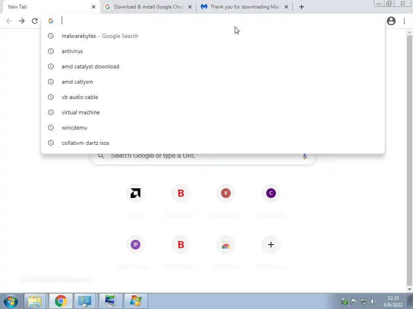This screenshot has width=413, height=309.
Task: Open Chrome's three-dot menu
Action: click(404, 21)
